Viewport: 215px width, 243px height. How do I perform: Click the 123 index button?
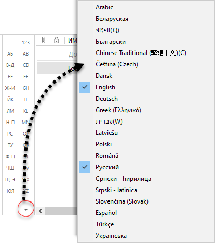pos(26,43)
